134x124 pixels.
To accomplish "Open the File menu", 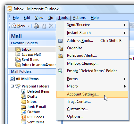I will click(x=16, y=18).
